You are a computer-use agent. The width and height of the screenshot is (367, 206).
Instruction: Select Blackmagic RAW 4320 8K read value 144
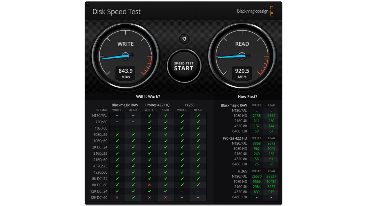coord(271,126)
